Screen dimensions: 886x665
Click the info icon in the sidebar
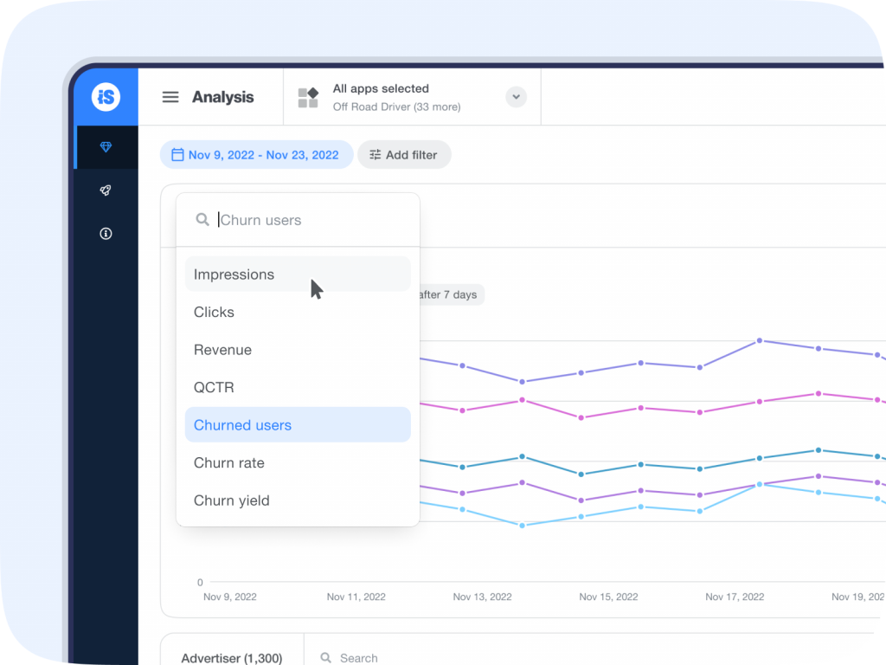pyautogui.click(x=105, y=233)
